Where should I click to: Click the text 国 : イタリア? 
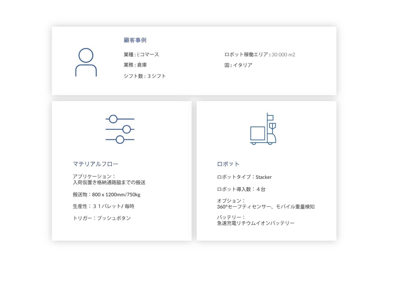[238, 65]
